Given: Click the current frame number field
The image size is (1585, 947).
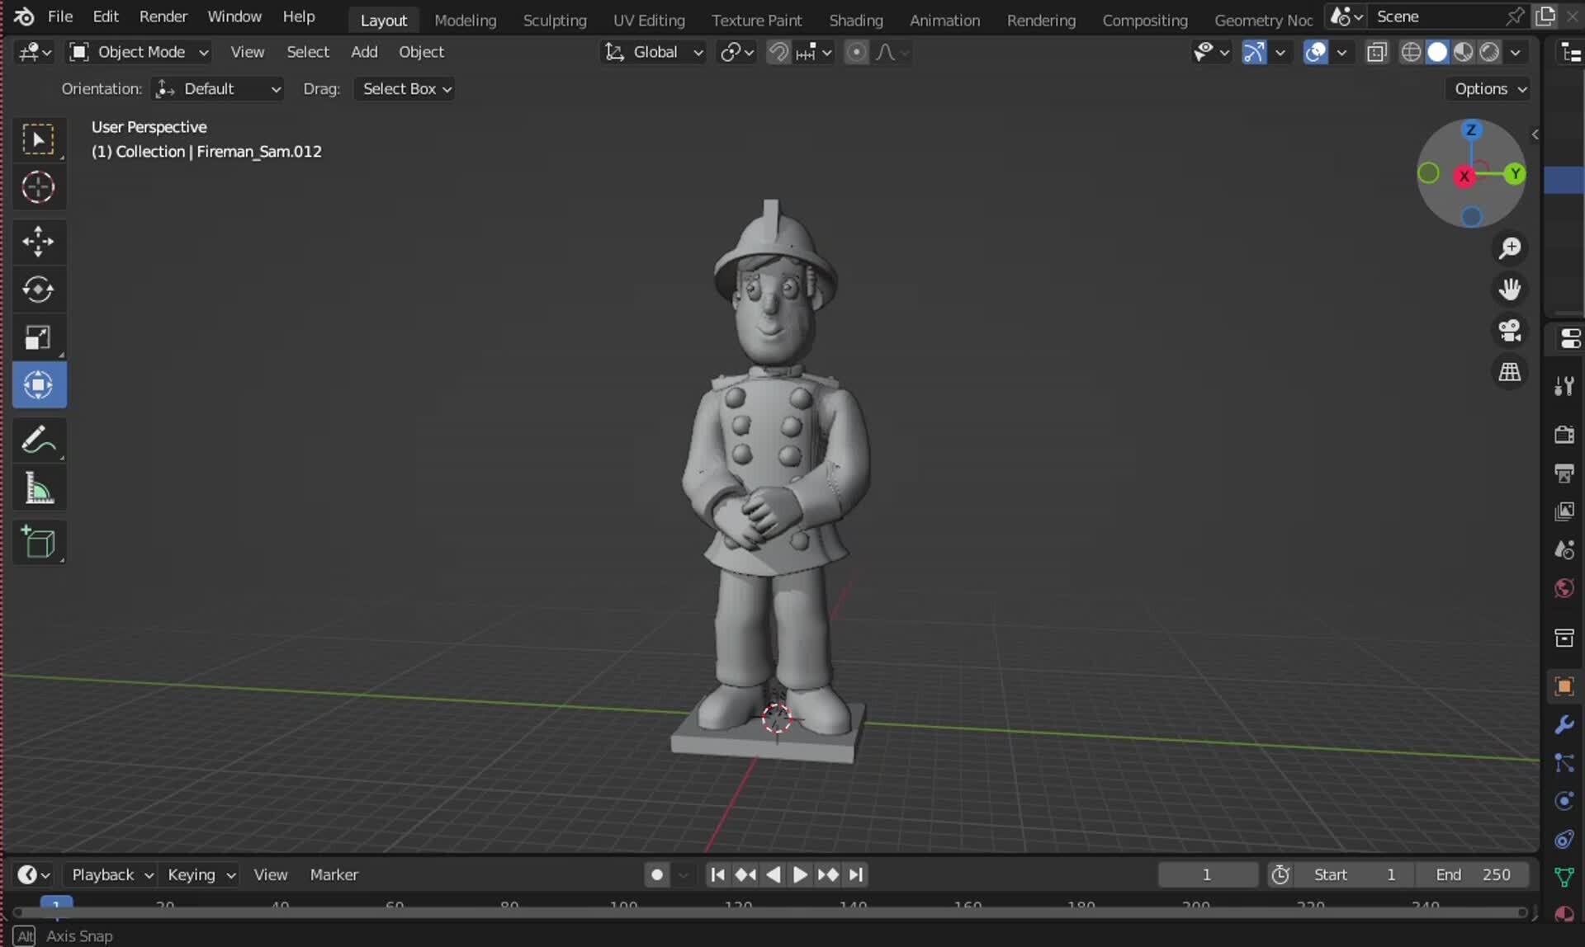Looking at the screenshot, I should 1208,874.
